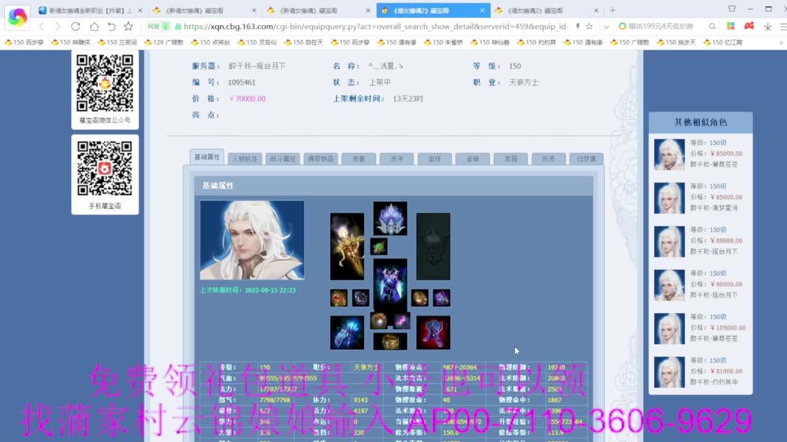Click the empty dark off-hand equipment slot
This screenshot has height=442, width=787.
click(x=433, y=246)
